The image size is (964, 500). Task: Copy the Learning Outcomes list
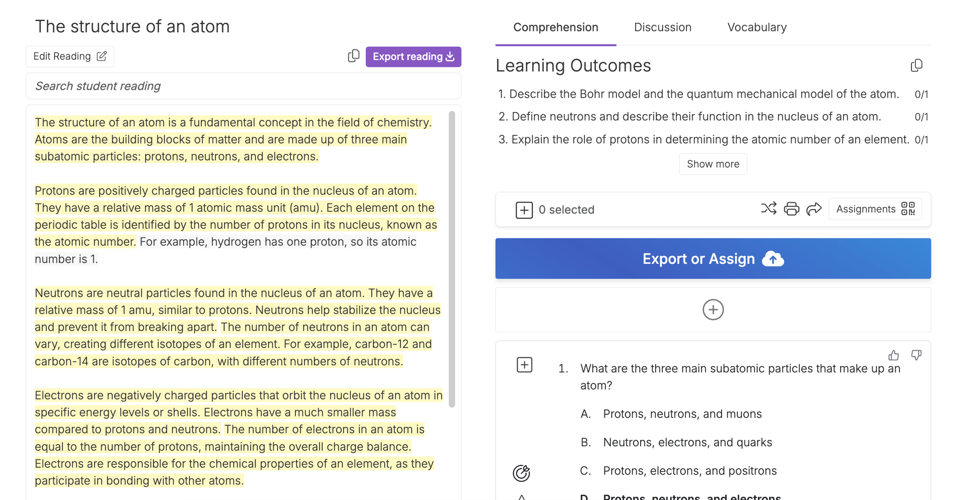pyautogui.click(x=916, y=66)
